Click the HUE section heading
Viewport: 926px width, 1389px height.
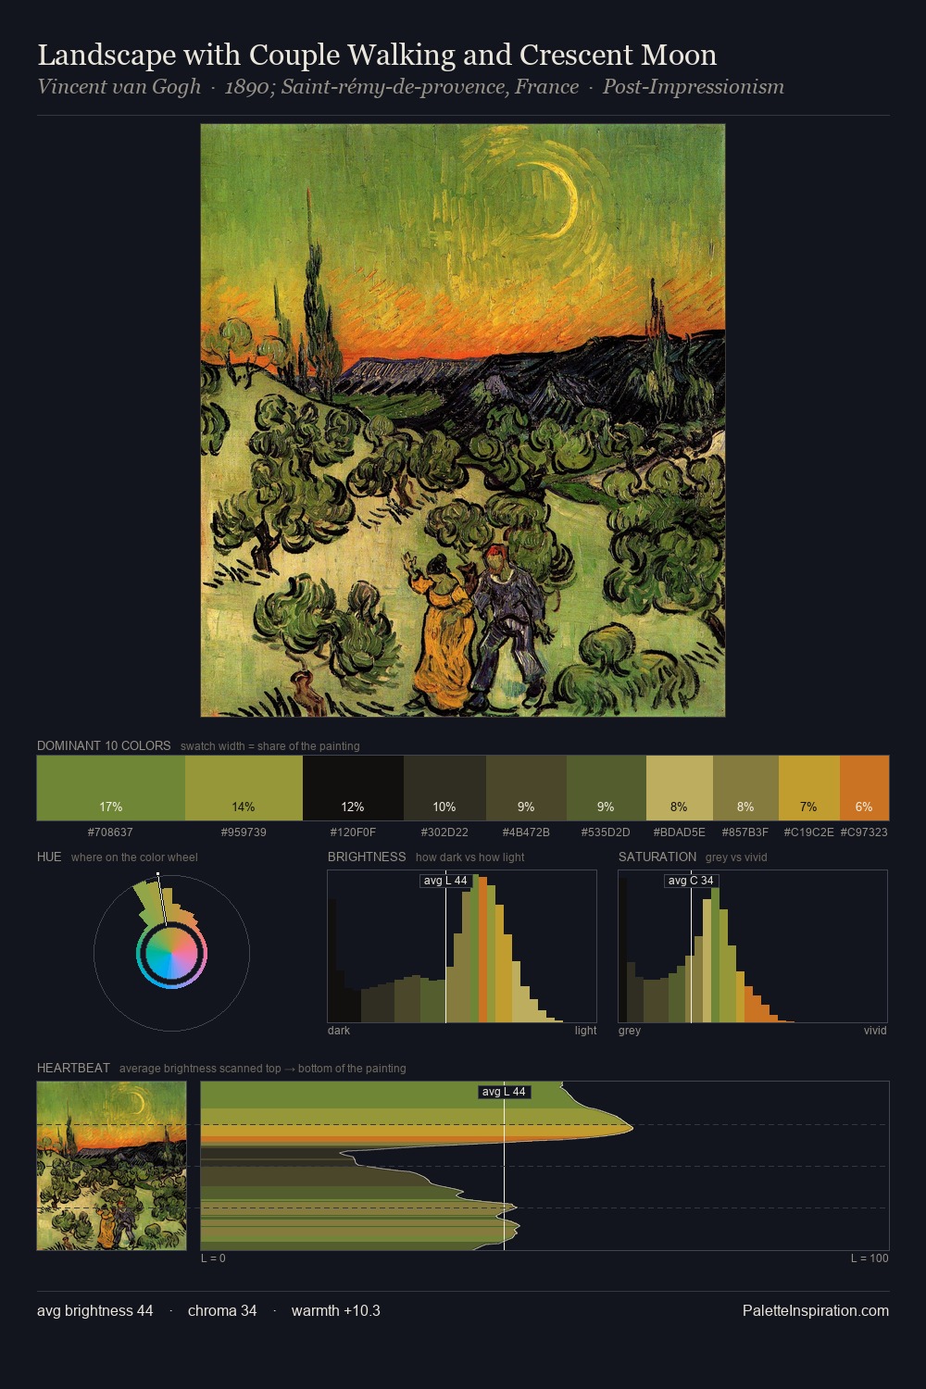coord(49,857)
